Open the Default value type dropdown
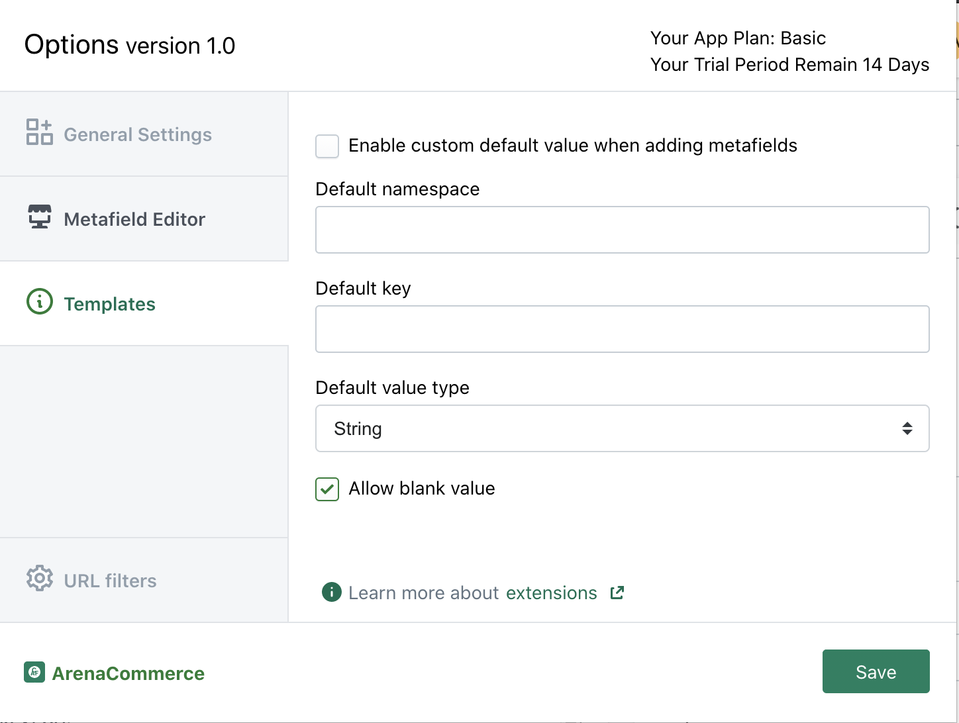This screenshot has width=959, height=723. (621, 428)
